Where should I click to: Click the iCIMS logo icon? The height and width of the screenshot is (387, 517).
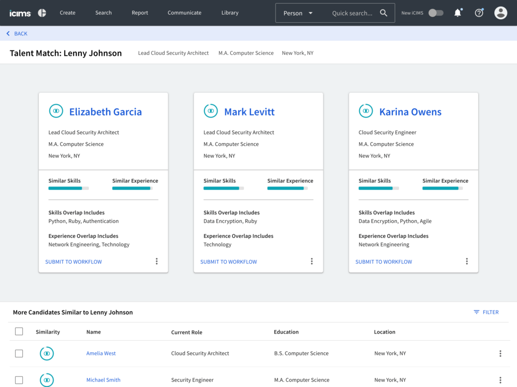tap(42, 13)
